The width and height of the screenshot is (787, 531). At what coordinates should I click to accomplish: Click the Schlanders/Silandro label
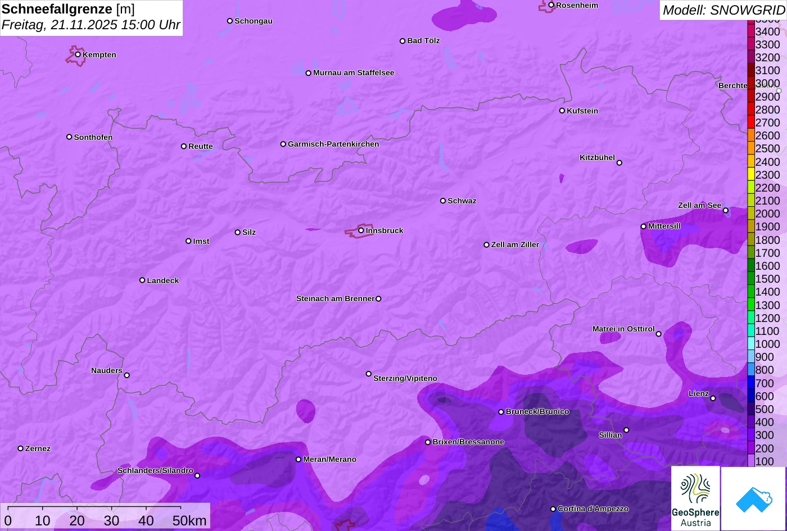click(155, 470)
